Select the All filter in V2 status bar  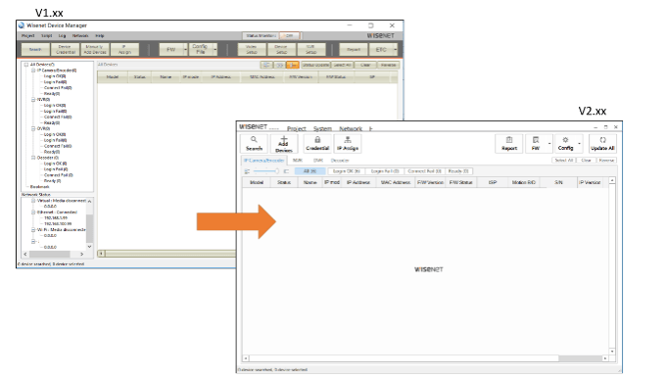pos(310,171)
